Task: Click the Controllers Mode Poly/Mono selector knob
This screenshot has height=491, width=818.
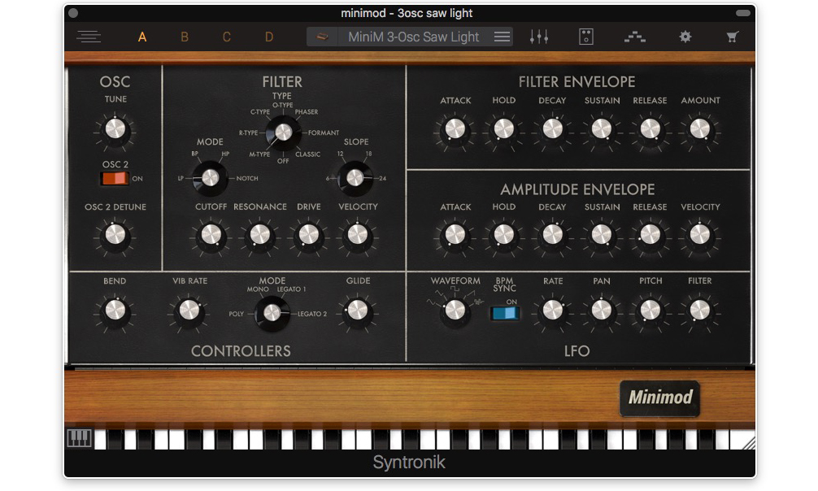Action: pyautogui.click(x=272, y=313)
